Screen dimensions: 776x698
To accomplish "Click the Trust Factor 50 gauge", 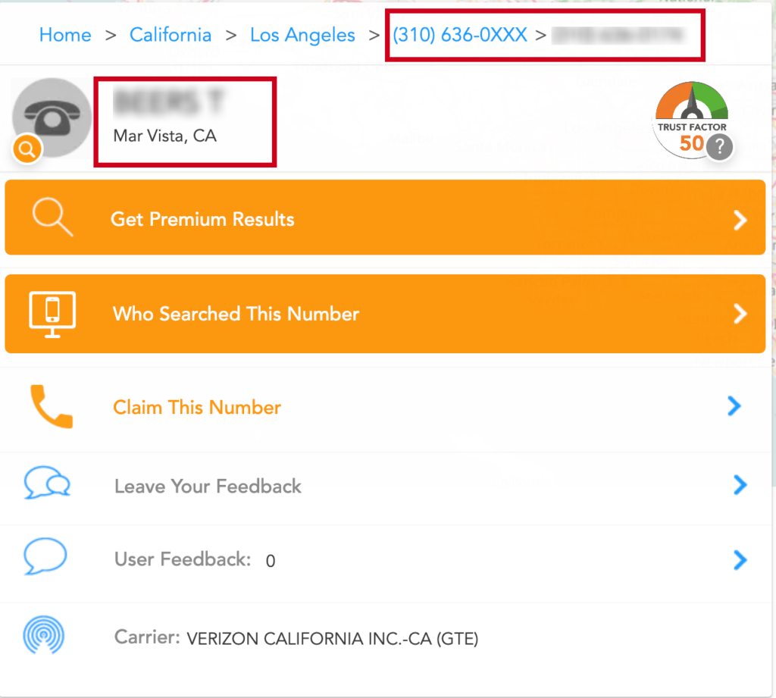I will pos(691,120).
